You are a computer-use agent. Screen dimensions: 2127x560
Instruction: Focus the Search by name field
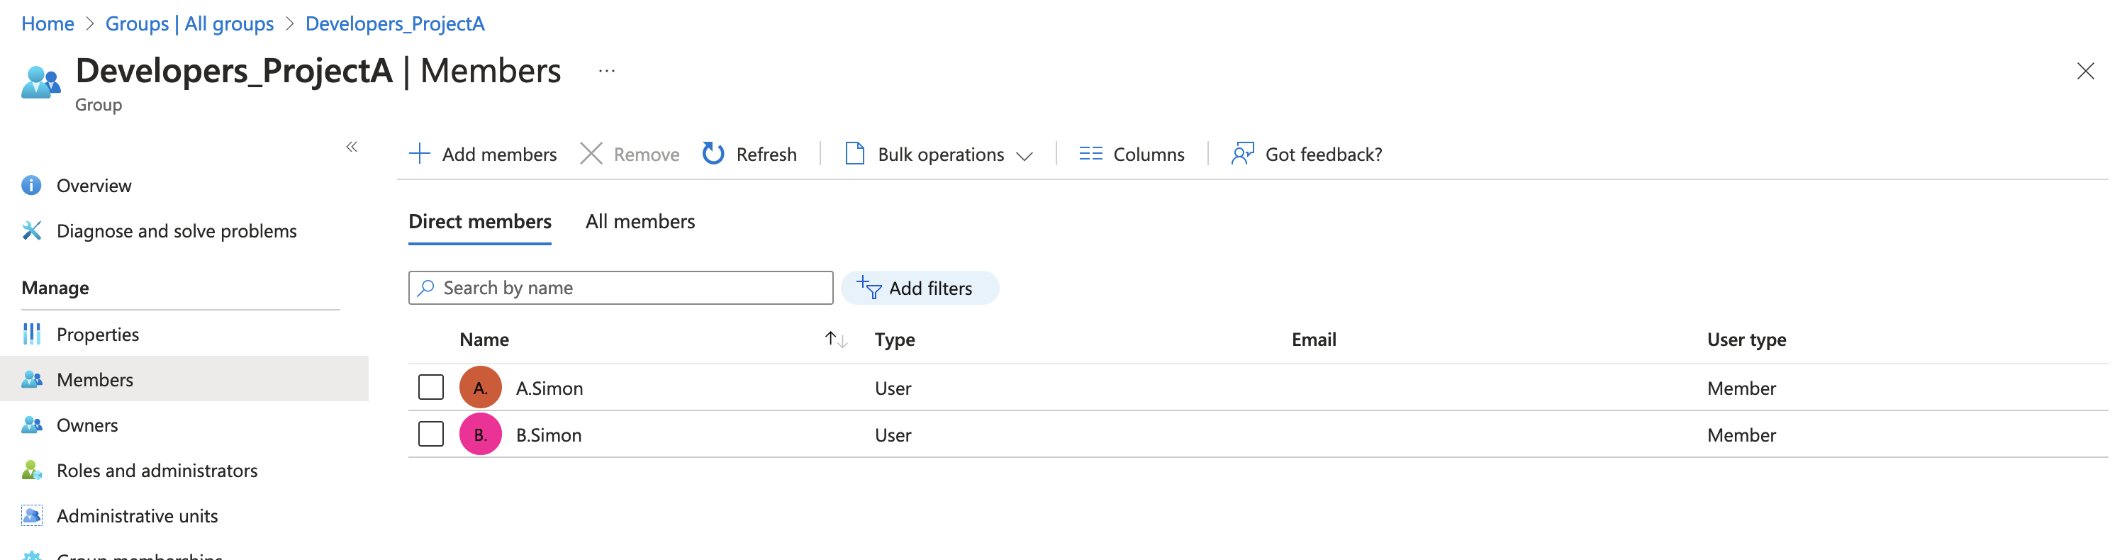tap(621, 287)
